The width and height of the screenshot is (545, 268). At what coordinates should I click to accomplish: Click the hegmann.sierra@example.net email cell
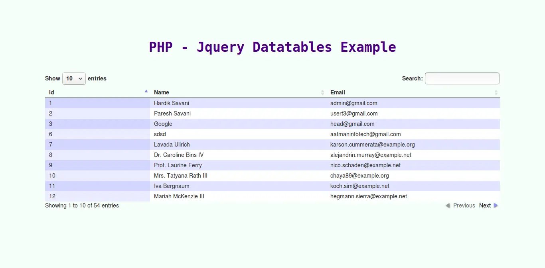point(368,196)
